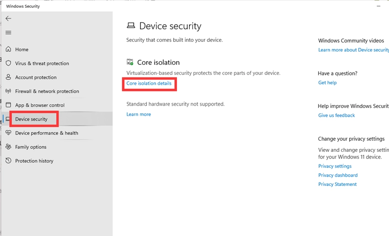Click Learn more under hardware security
Screen dimensions: 389x236
pyautogui.click(x=139, y=114)
